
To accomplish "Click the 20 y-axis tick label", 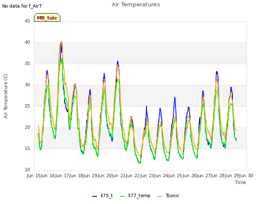I will point(27,127).
